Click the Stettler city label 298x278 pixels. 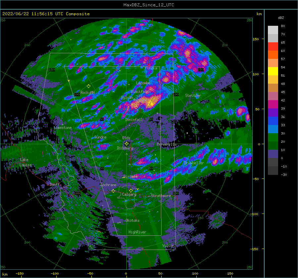coord(193,96)
